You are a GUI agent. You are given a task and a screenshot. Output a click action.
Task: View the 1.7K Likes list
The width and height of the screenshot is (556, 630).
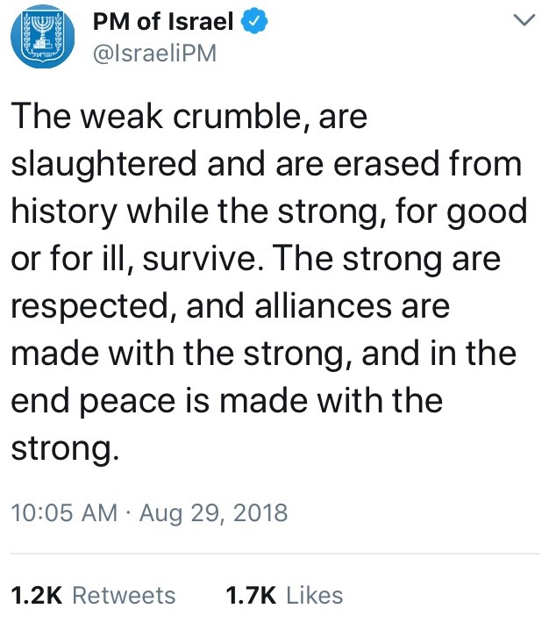click(x=284, y=596)
